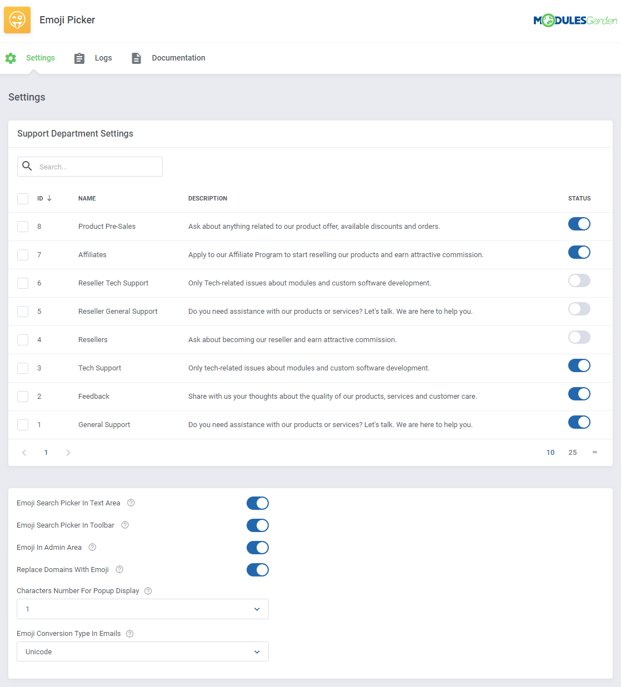This screenshot has width=621, height=687.
Task: Click help icon beside Replace Domains With Emoji
Action: (x=119, y=569)
